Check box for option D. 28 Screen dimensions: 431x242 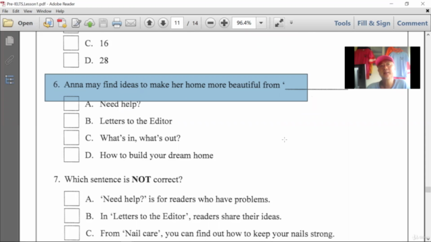pos(71,60)
